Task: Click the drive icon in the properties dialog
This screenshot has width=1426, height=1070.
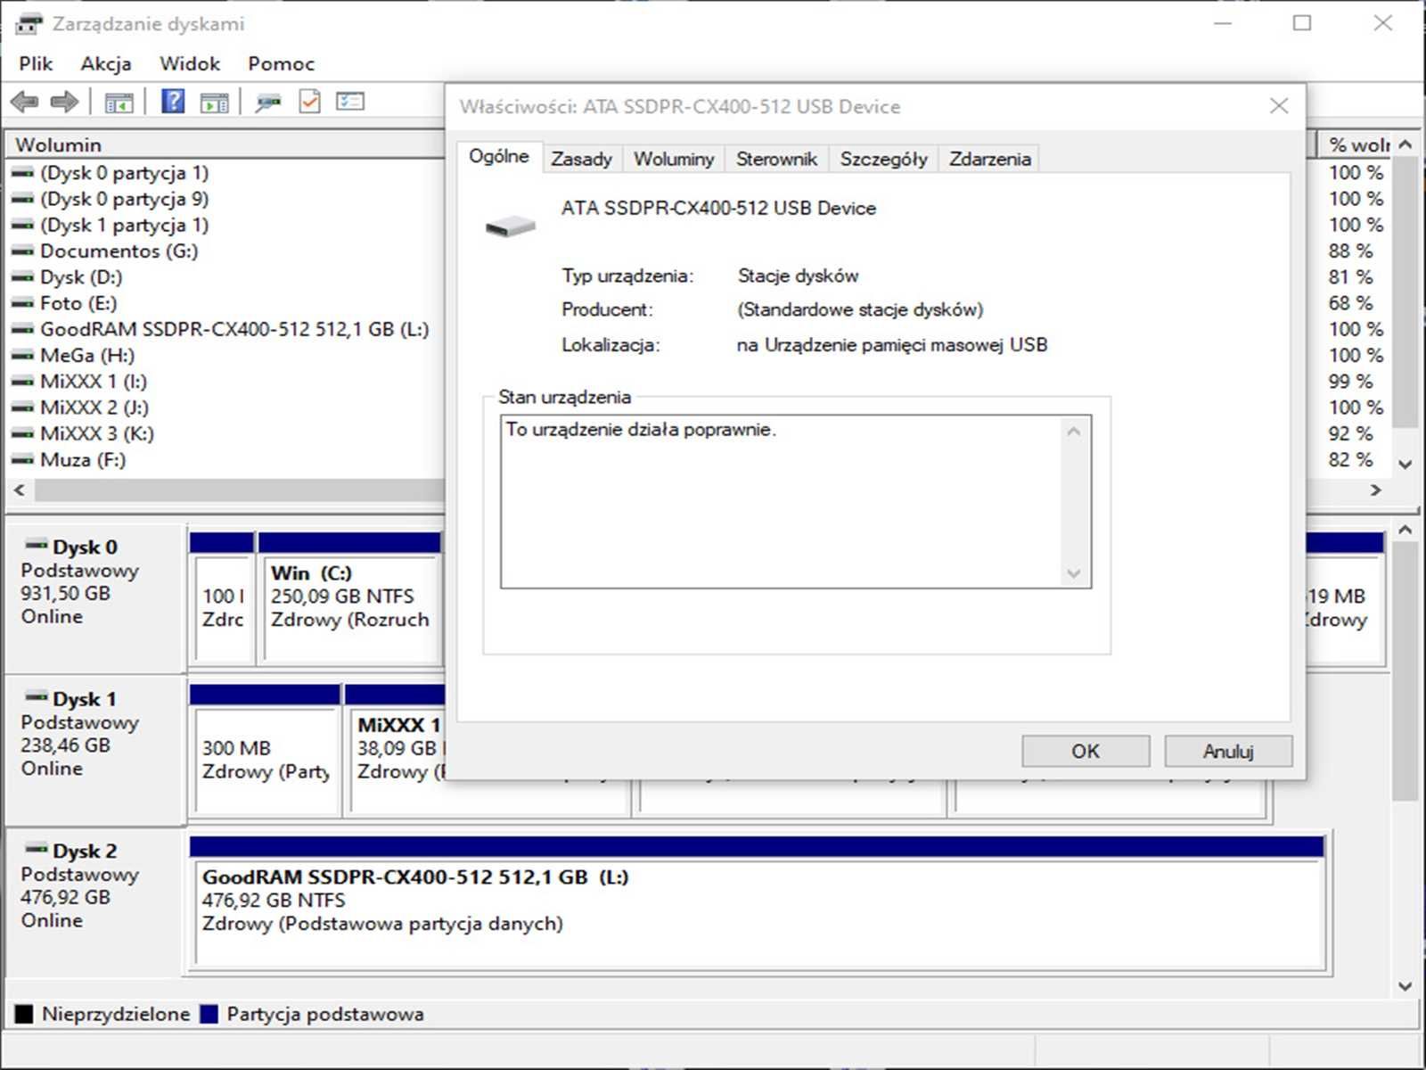Action: click(x=510, y=226)
